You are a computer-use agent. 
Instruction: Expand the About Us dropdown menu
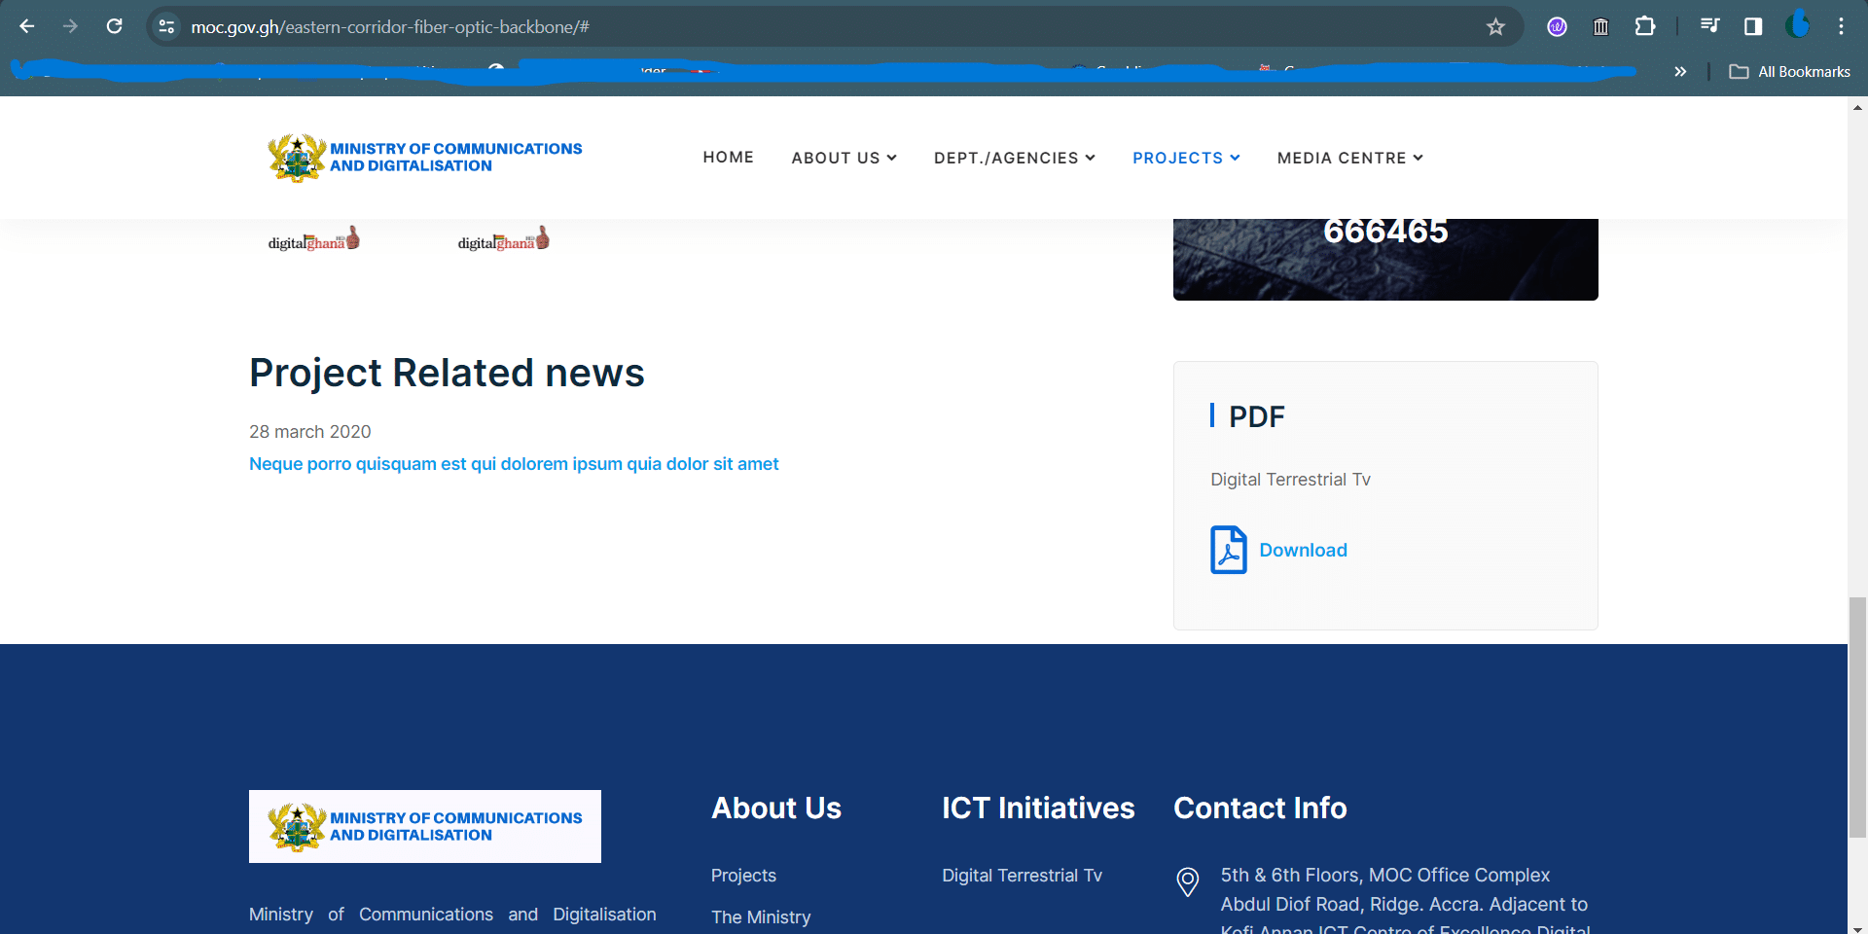click(844, 158)
